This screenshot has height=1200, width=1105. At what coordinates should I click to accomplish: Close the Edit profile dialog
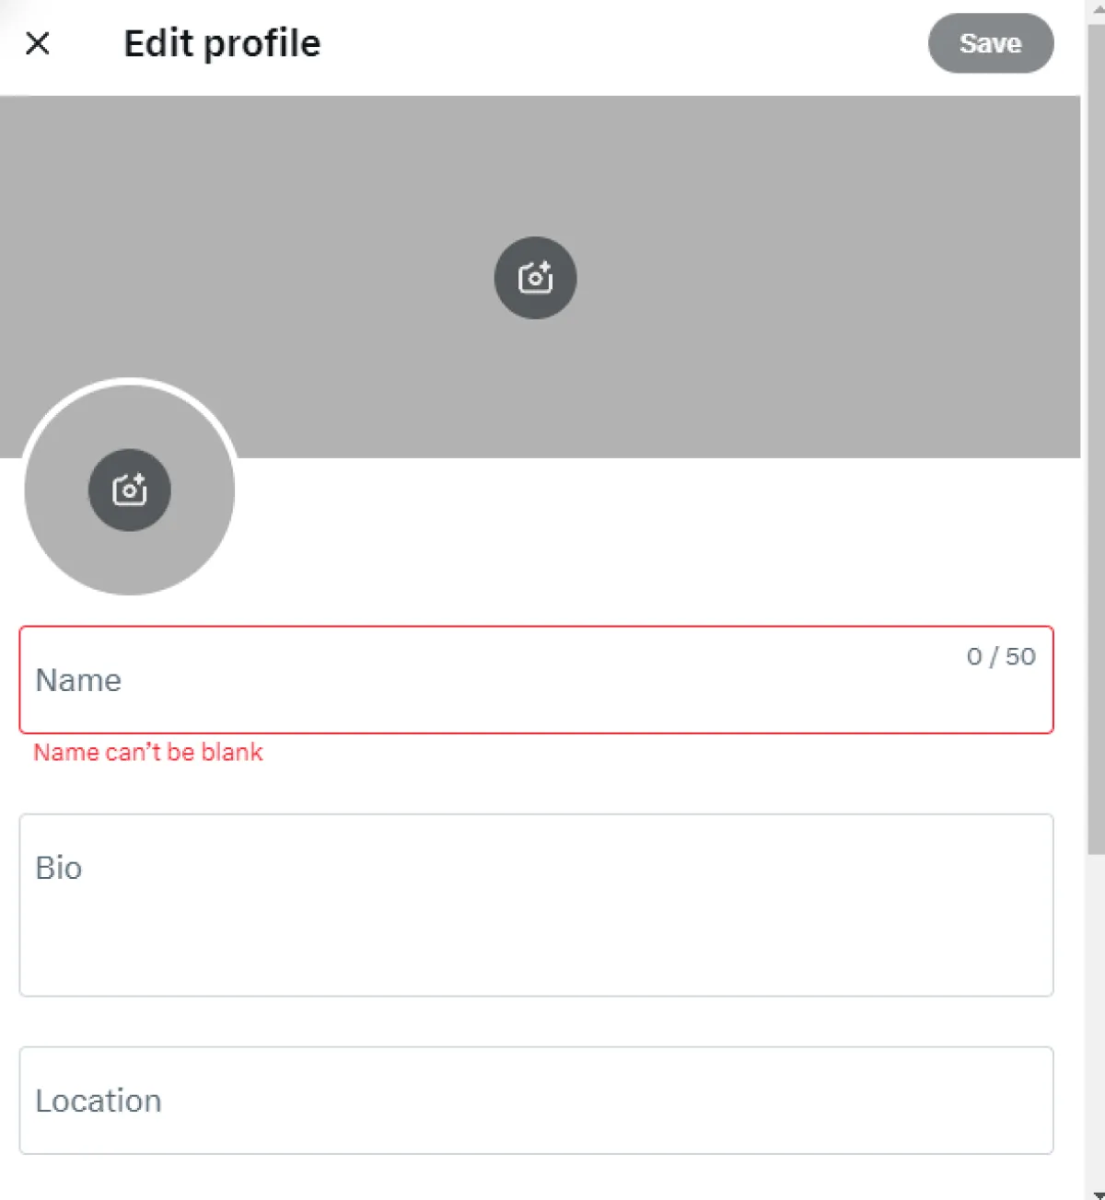coord(38,43)
